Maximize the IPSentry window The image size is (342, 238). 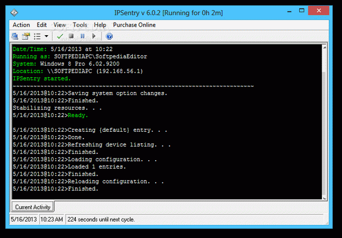point(302,10)
